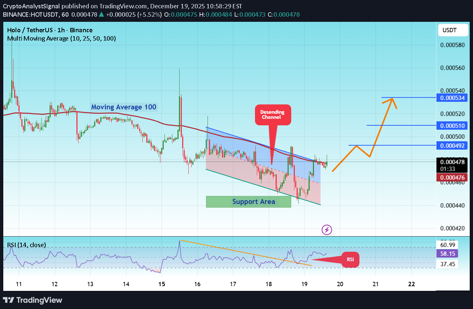Select the Desending Channel callout
Image resolution: width=473 pixels, height=309 pixels.
[x=273, y=114]
